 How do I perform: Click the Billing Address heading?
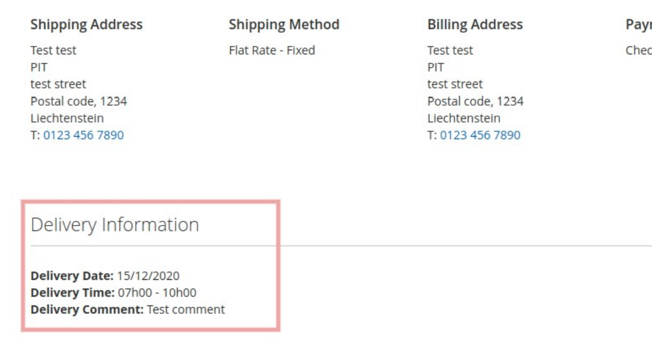(474, 25)
